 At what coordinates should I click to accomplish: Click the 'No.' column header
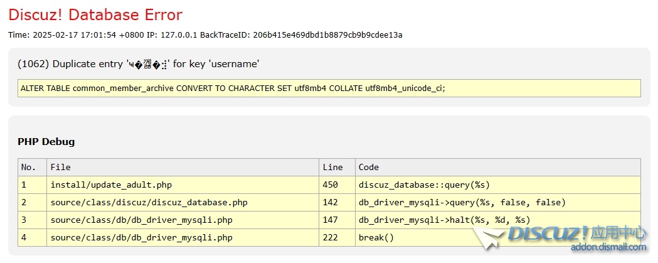pos(29,167)
